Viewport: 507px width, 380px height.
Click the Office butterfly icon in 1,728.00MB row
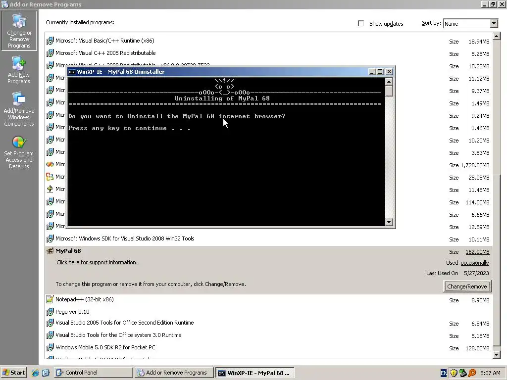50,164
